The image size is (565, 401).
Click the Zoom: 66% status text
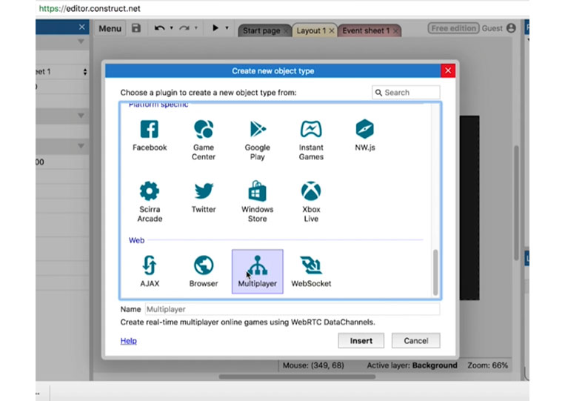pos(487,365)
